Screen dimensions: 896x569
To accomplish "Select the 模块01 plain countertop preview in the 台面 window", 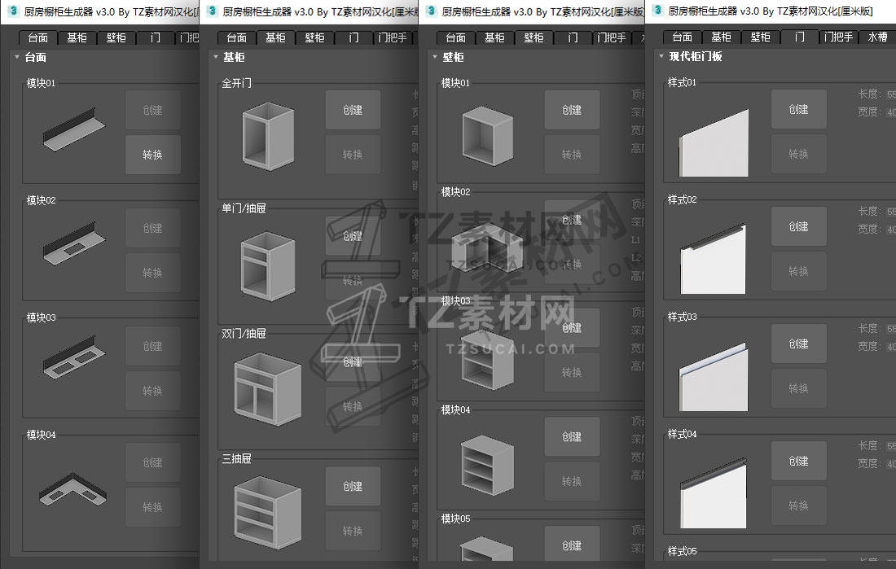I will (x=74, y=129).
